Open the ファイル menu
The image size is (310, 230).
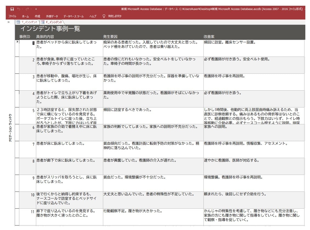pyautogui.click(x=12, y=16)
